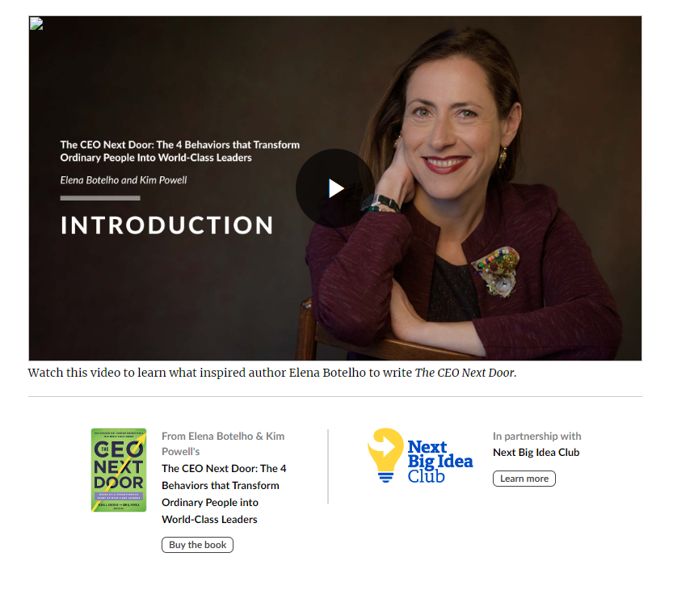This screenshot has width=694, height=595.
Task: Click the gray bar under the author names
Action: [x=100, y=198]
